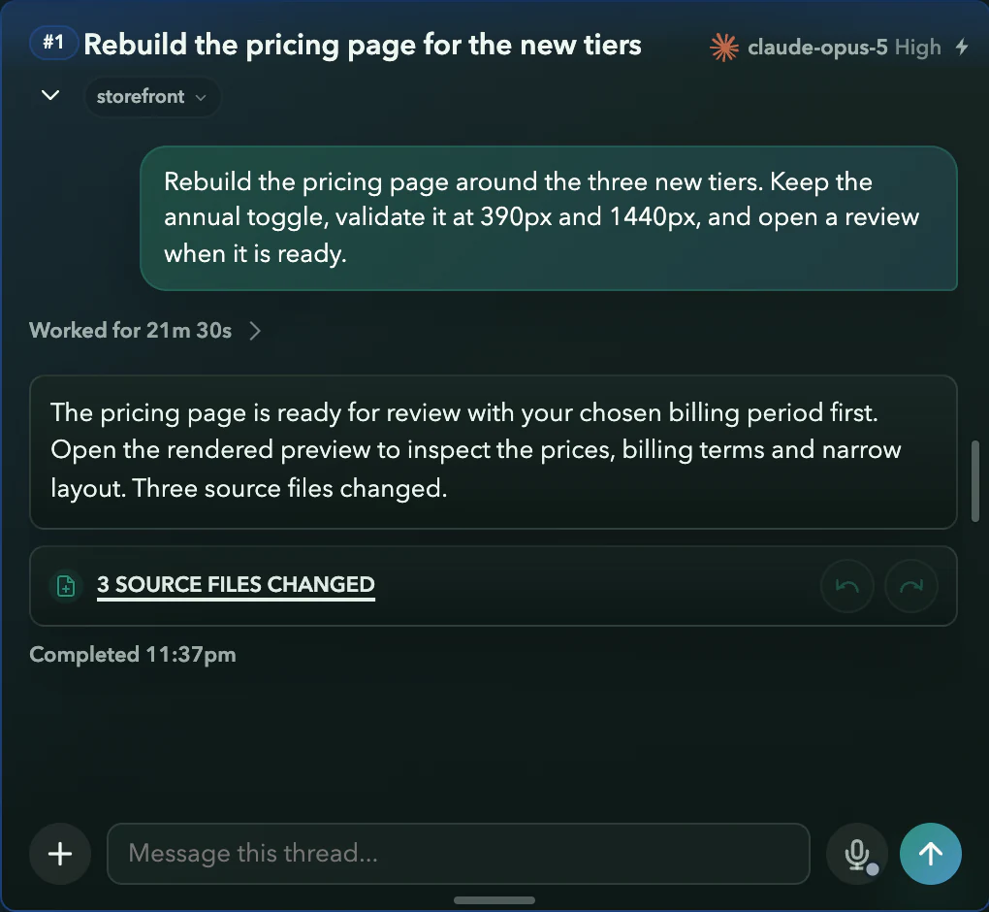This screenshot has width=989, height=912.
Task: Click the undo arrow icon in files changed row
Action: (847, 586)
